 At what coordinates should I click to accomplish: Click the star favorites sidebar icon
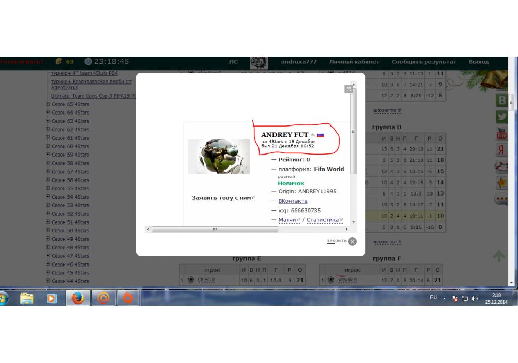tap(501, 183)
